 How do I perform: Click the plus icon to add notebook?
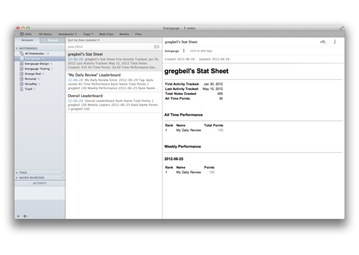18,216
